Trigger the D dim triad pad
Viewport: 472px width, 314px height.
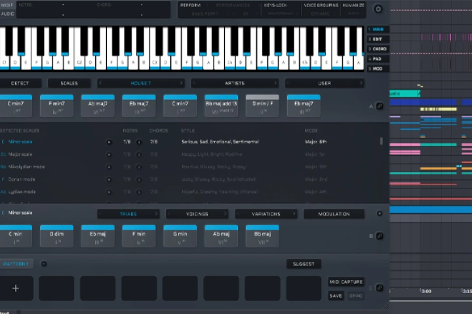click(56, 236)
